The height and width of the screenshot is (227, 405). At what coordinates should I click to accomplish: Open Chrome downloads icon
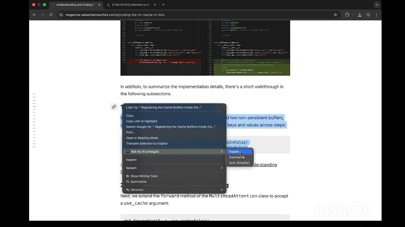(360, 15)
